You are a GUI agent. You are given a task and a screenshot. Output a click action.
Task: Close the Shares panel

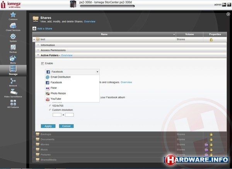[228, 14]
